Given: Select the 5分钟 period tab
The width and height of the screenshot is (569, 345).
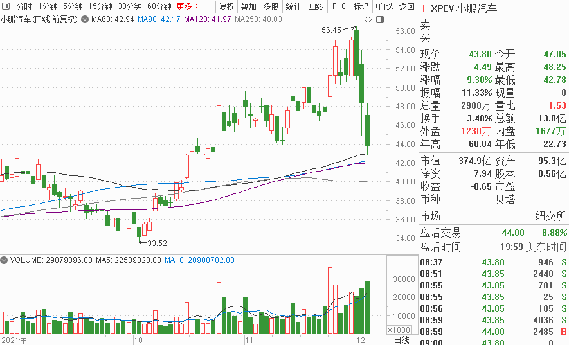Looking at the screenshot, I should pos(73,6).
